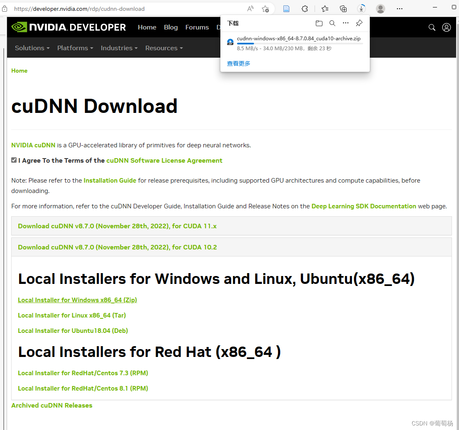This screenshot has height=430, width=459.
Task: Open downloads folder icon in download popup
Action: pyautogui.click(x=319, y=23)
